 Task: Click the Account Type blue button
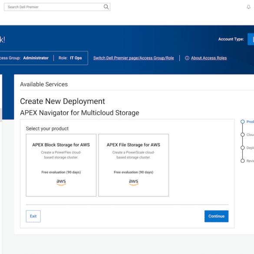251,39
